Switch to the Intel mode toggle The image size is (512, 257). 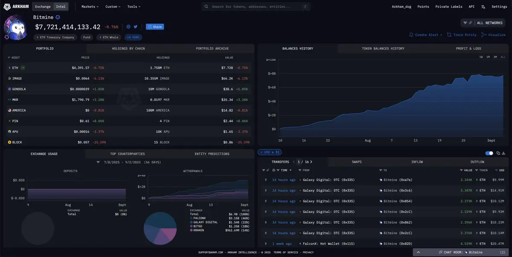click(x=60, y=7)
